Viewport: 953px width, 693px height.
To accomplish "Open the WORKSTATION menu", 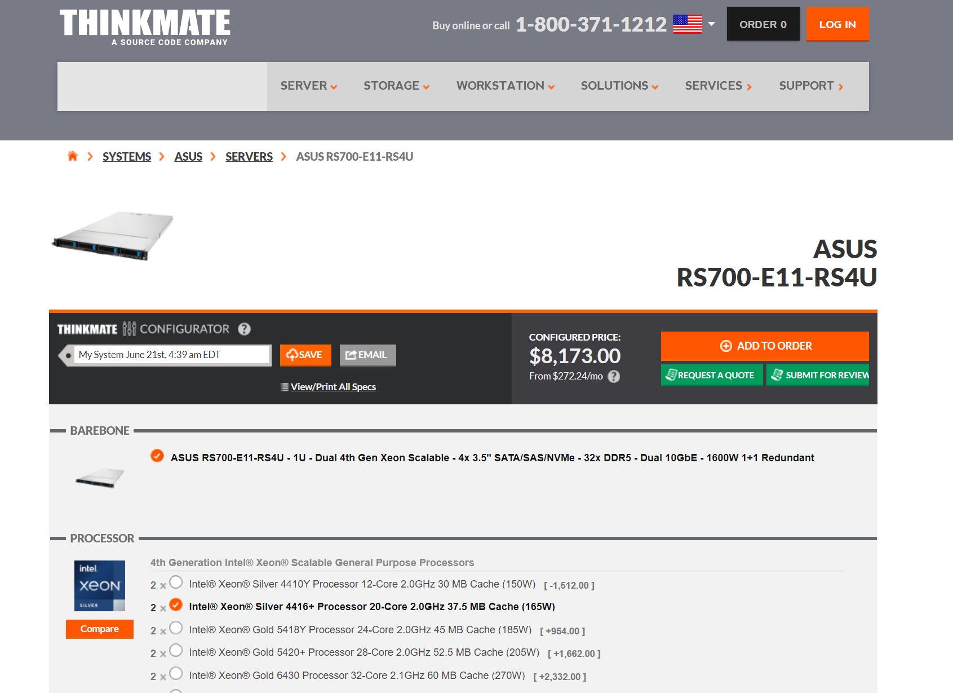I will (x=506, y=86).
